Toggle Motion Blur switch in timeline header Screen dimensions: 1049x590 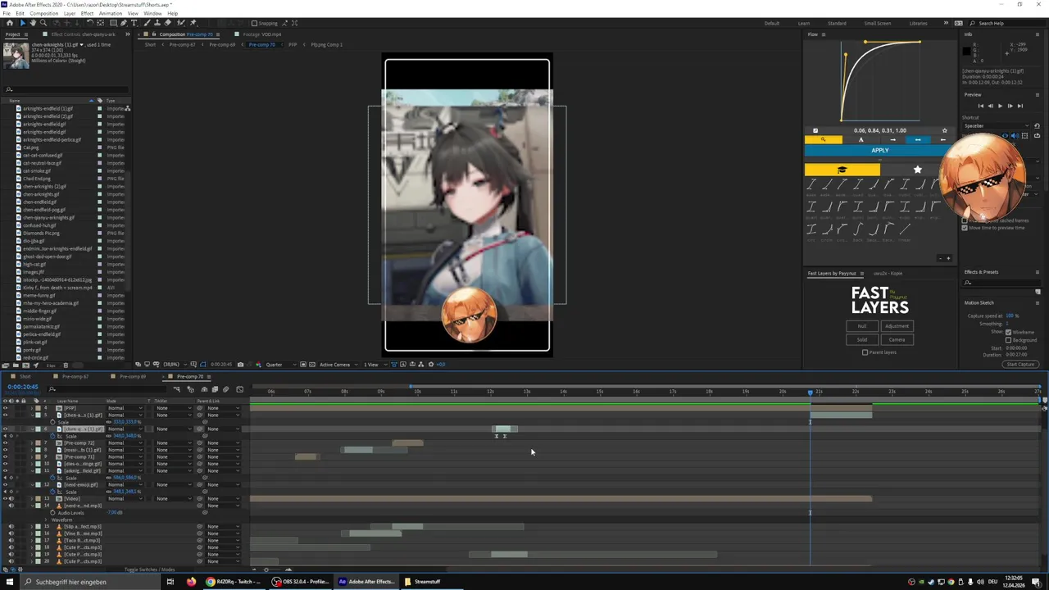(225, 389)
